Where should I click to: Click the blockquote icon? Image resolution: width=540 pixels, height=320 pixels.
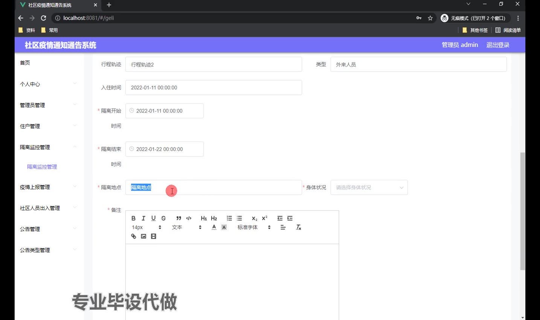[178, 218]
